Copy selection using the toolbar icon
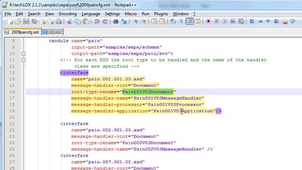This screenshot has width=302, height=170. [77, 21]
